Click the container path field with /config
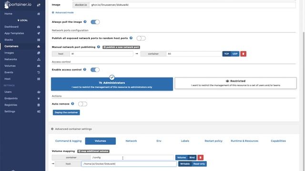 pos(132,157)
